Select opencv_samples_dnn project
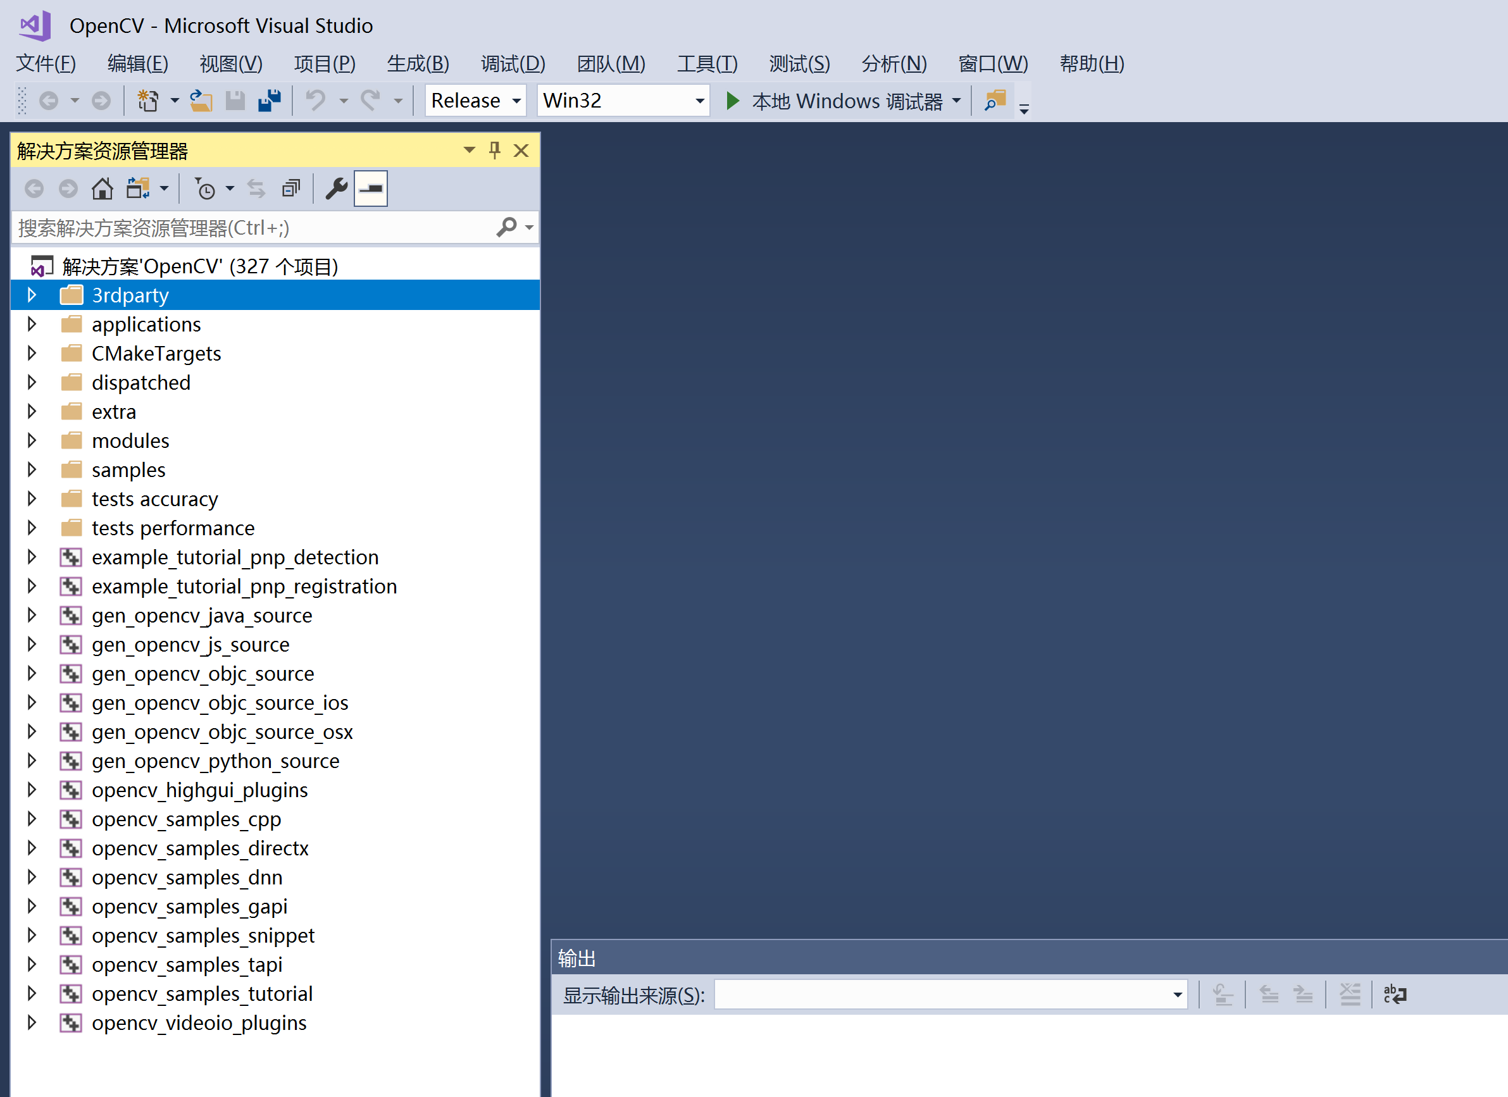 point(187,877)
